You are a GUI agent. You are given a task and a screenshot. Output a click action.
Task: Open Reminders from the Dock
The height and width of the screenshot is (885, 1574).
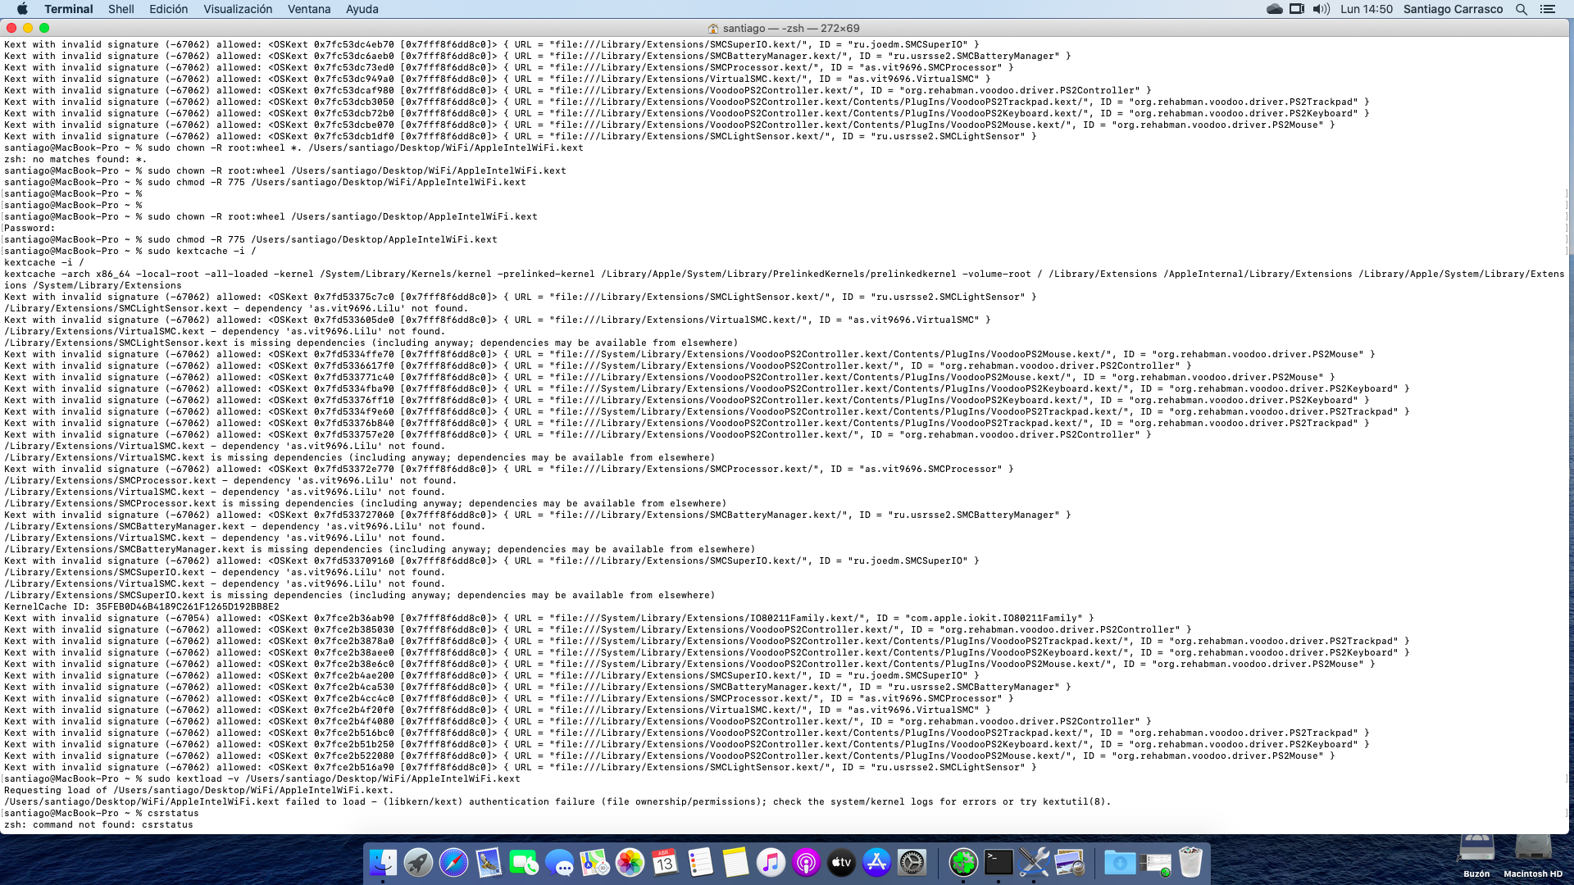click(x=700, y=862)
